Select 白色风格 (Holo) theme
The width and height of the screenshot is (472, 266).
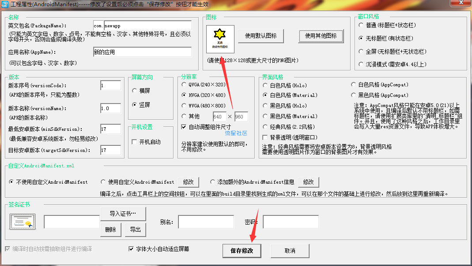(285, 85)
